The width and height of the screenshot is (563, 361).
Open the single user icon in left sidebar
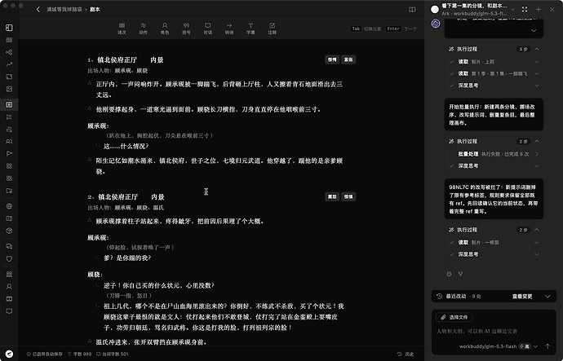tap(9, 286)
